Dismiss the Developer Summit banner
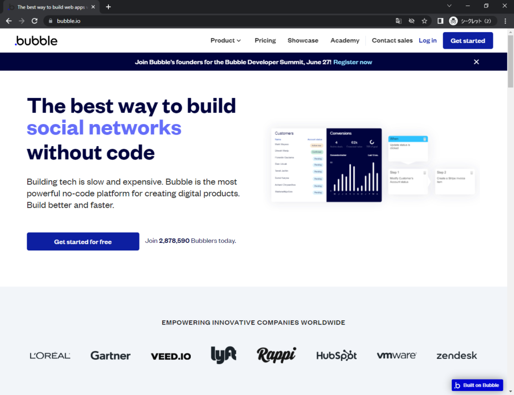This screenshot has width=514, height=395. point(476,62)
